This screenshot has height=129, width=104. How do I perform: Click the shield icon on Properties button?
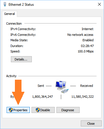point(11,110)
